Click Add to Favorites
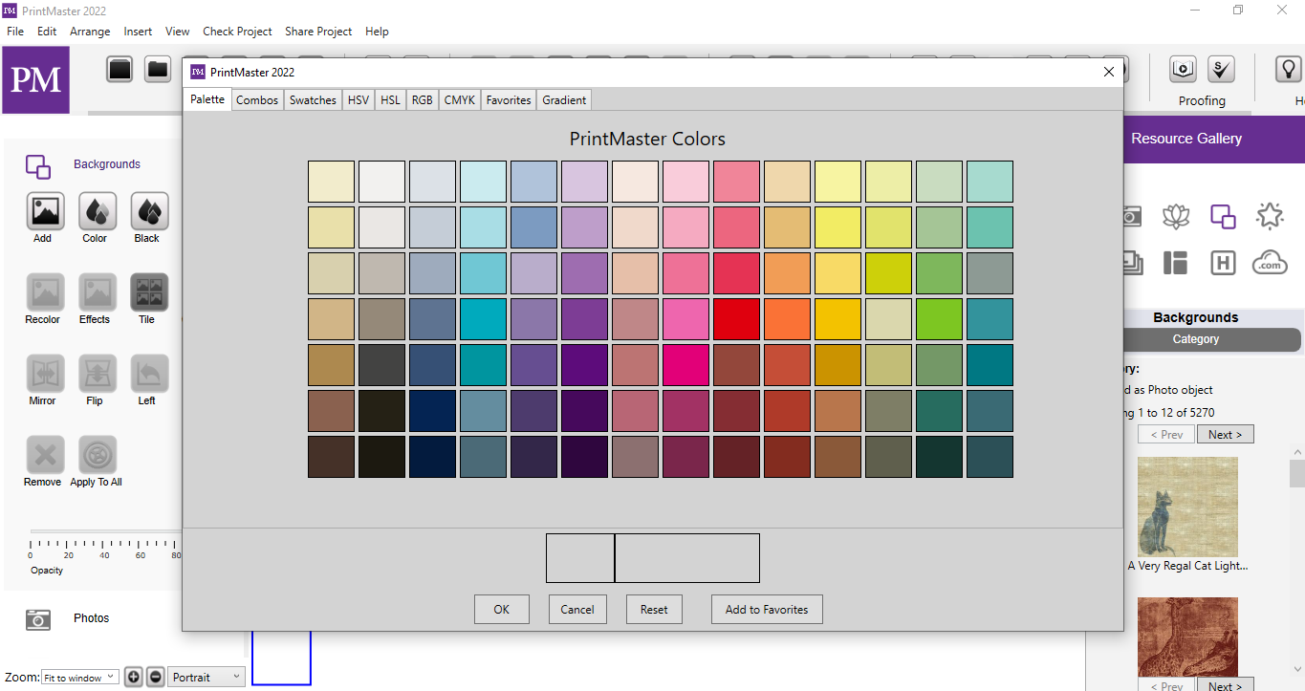 [x=767, y=609]
